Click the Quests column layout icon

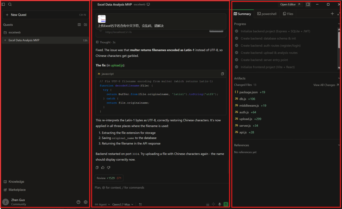click(79, 25)
